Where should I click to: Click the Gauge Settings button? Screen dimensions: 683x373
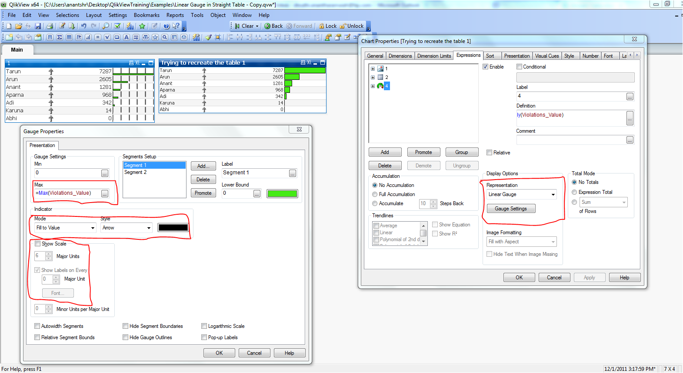pos(511,209)
